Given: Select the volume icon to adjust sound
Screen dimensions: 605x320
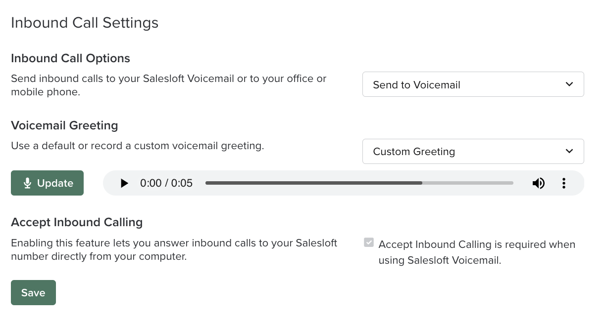Looking at the screenshot, I should coord(539,183).
